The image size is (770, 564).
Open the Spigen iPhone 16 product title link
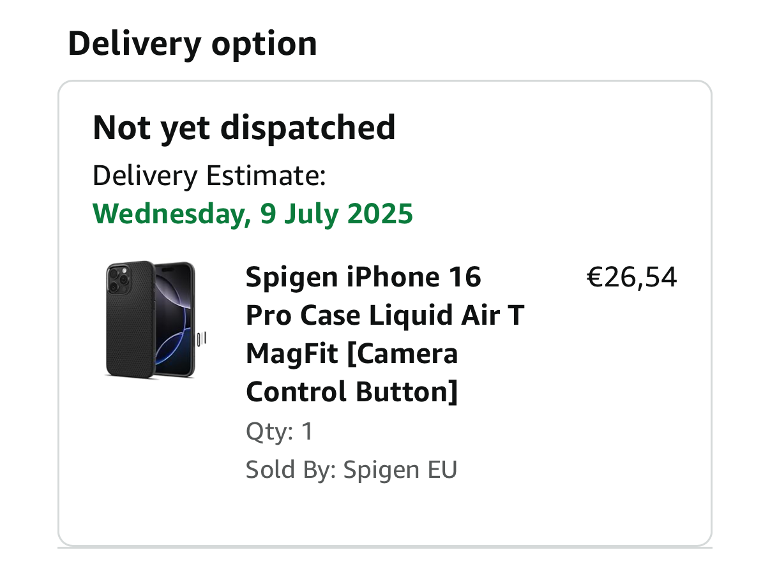[x=363, y=278]
